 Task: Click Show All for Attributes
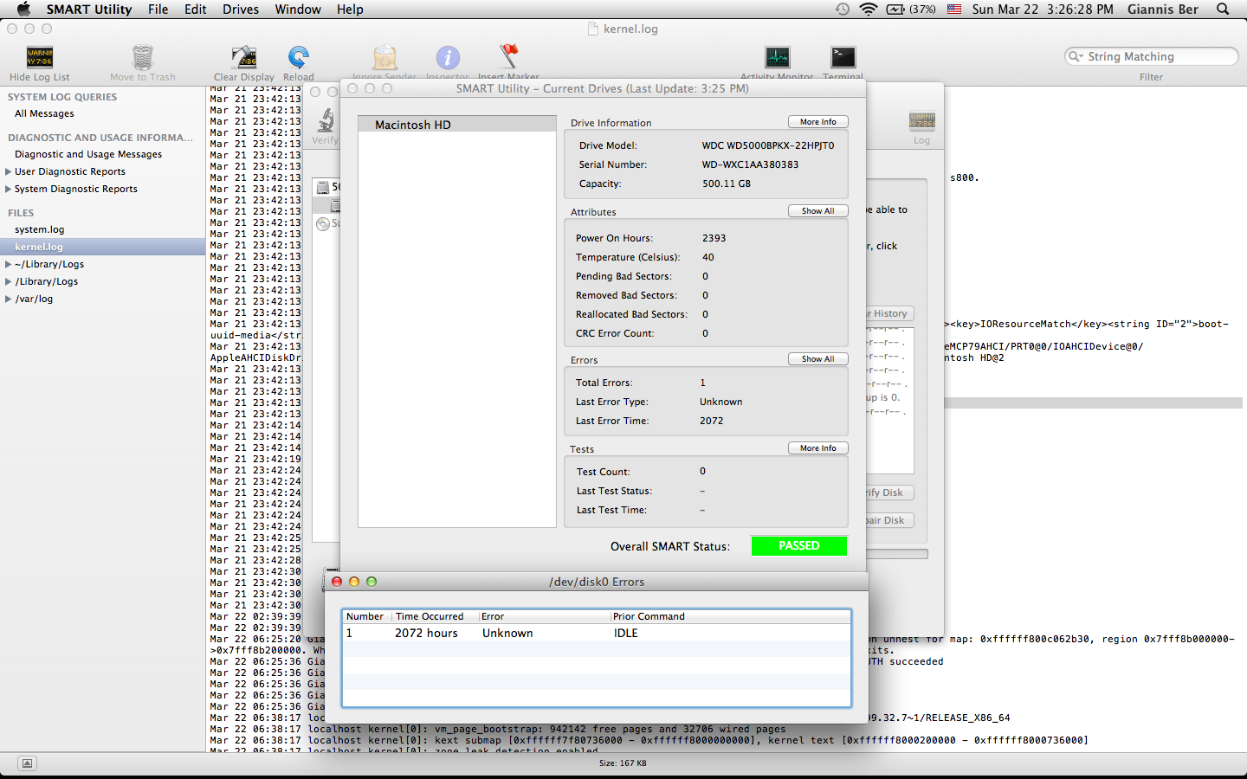pyautogui.click(x=818, y=211)
